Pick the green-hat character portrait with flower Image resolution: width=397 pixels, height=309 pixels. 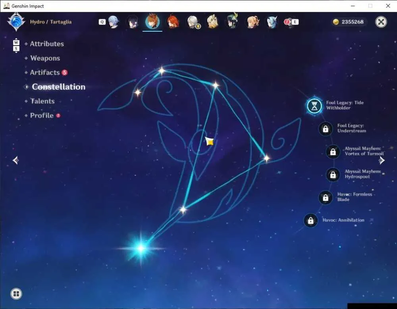(232, 21)
